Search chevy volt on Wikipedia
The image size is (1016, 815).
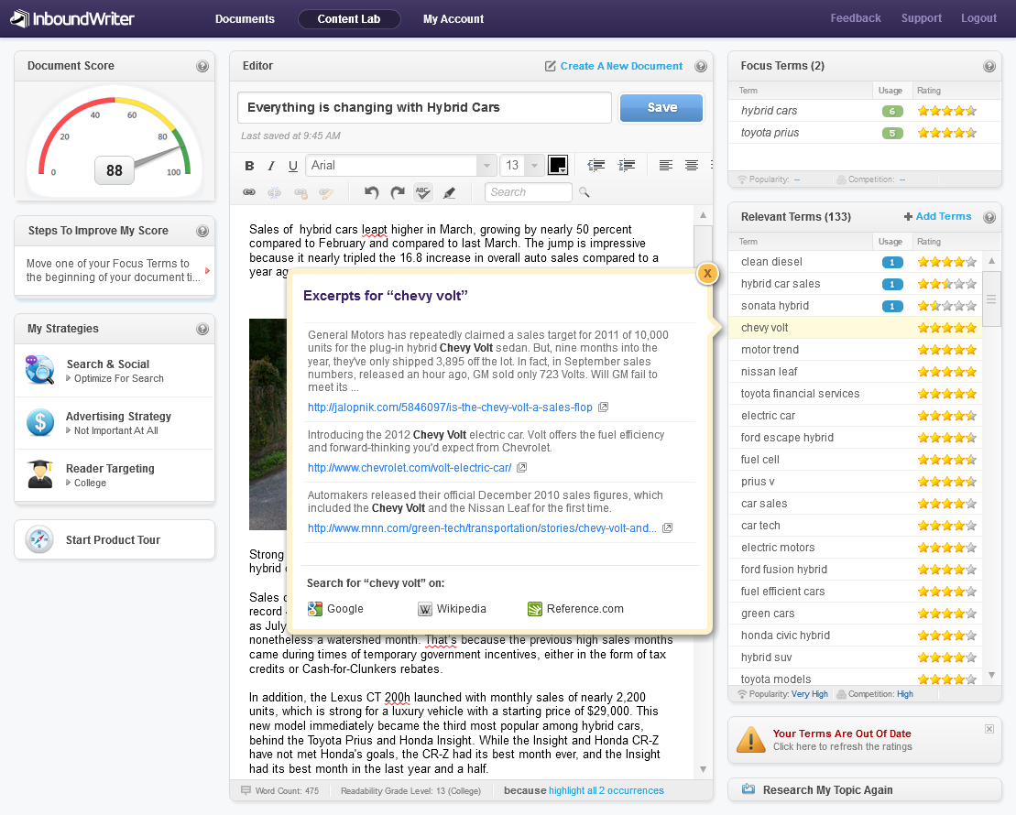[453, 609]
